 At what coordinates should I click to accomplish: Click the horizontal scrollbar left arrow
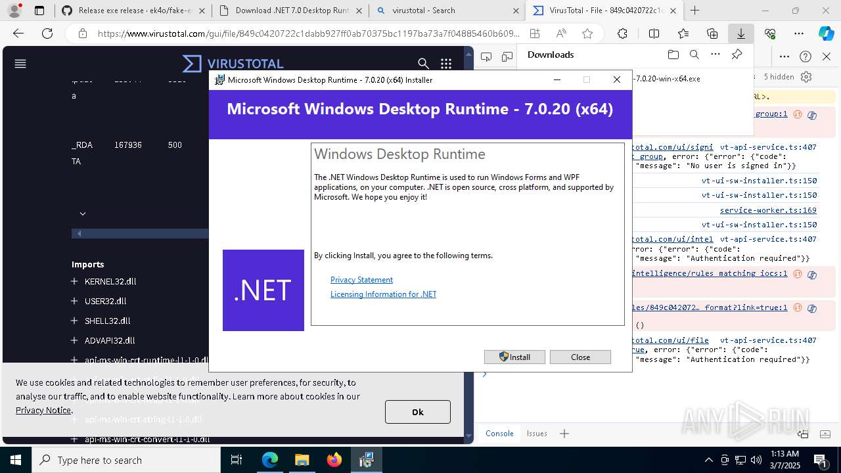point(79,233)
